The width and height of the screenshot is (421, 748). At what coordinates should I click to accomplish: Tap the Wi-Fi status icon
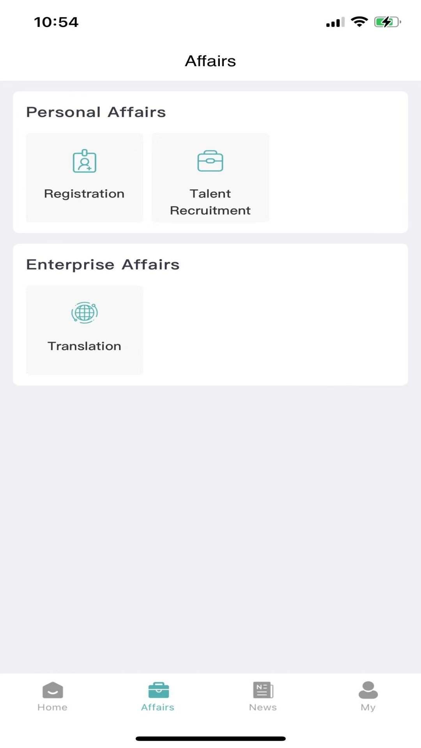click(359, 22)
